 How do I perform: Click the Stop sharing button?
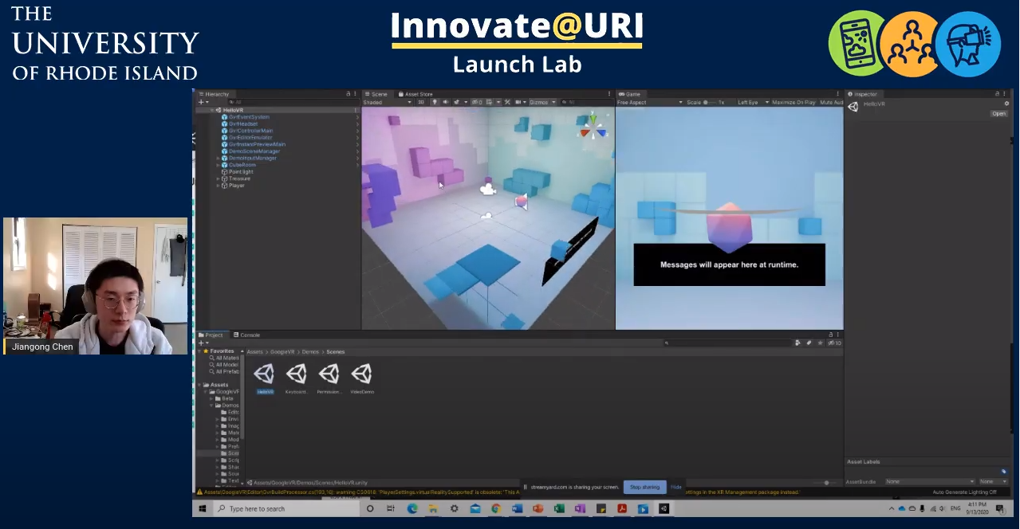[x=644, y=487]
